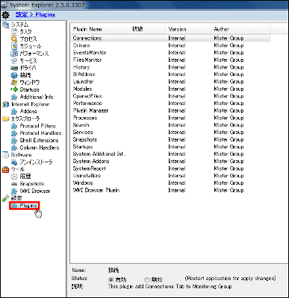Select the Search plugin row
Image resolution: width=289 pixels, height=298 pixels.
point(170,125)
